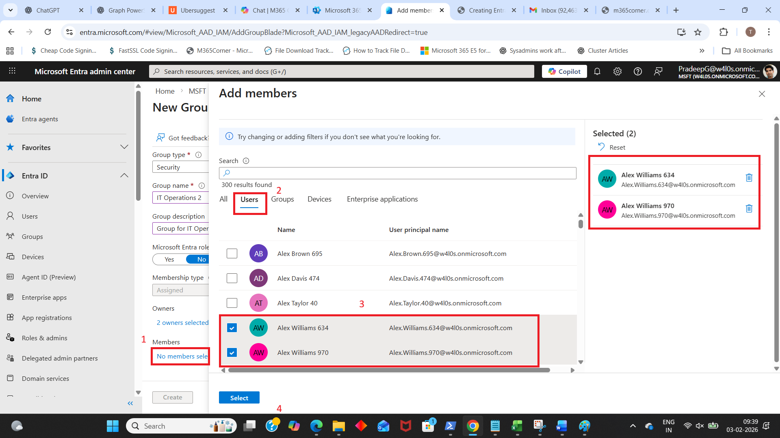
Task: Click the Reset selection icon
Action: [602, 147]
